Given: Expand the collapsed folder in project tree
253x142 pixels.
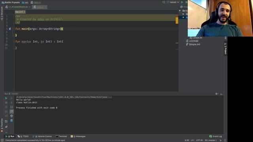Looking at the screenshot, I should pyautogui.click(x=183, y=14).
